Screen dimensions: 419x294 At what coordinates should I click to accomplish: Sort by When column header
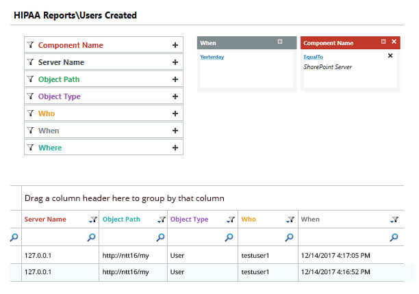(310, 219)
